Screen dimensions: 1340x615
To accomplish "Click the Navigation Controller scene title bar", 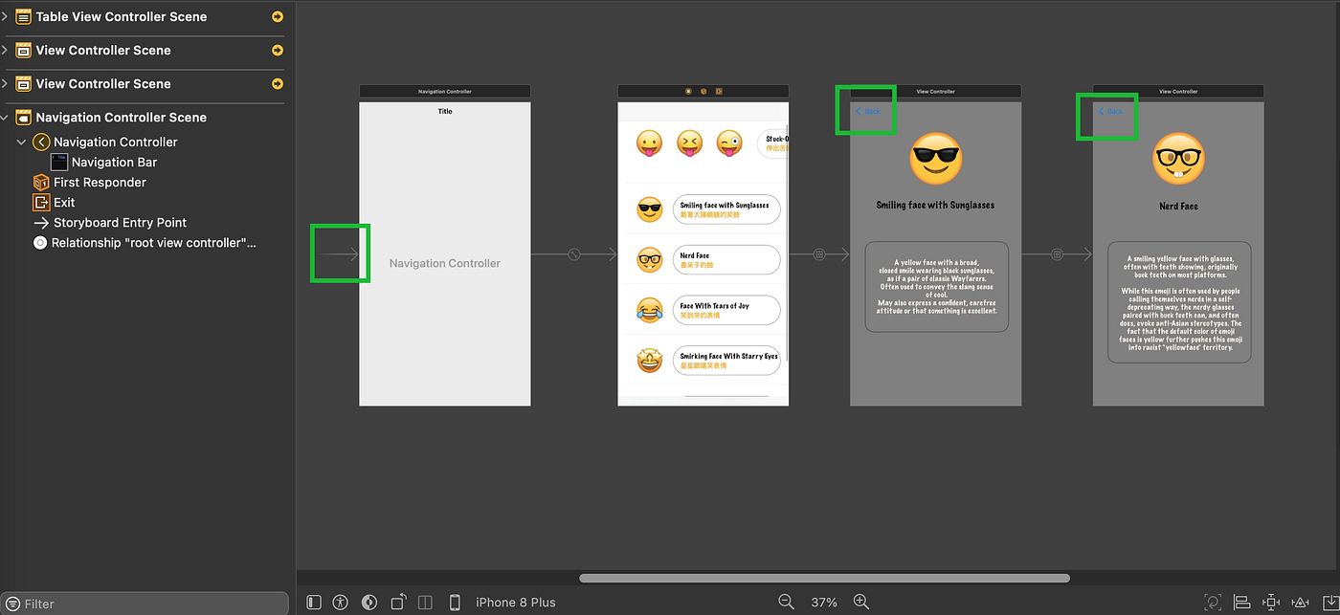I will coord(445,92).
